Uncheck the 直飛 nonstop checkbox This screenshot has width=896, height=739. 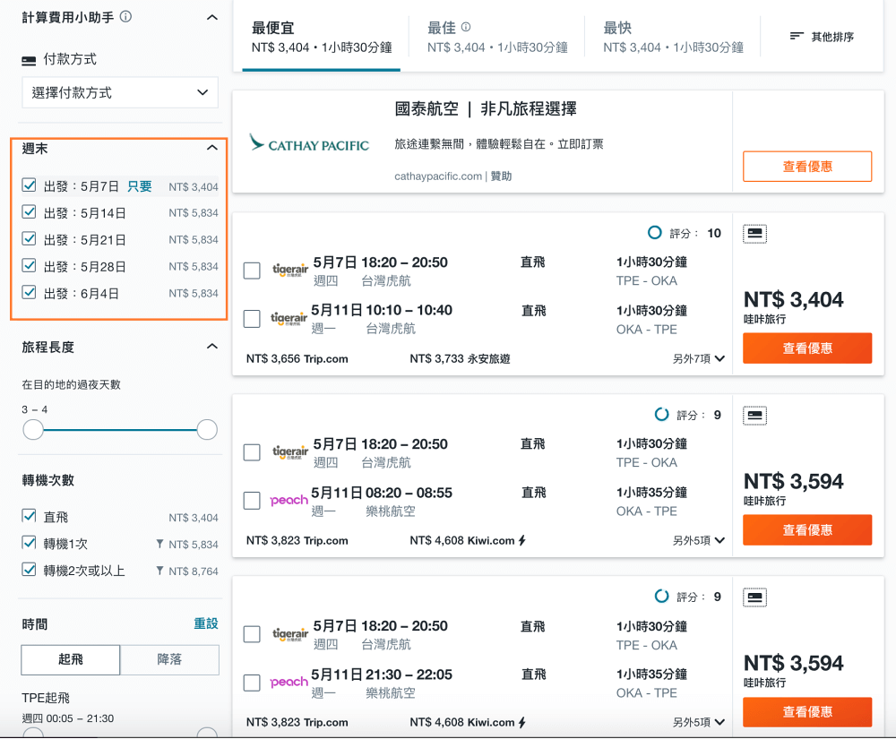pyautogui.click(x=29, y=517)
